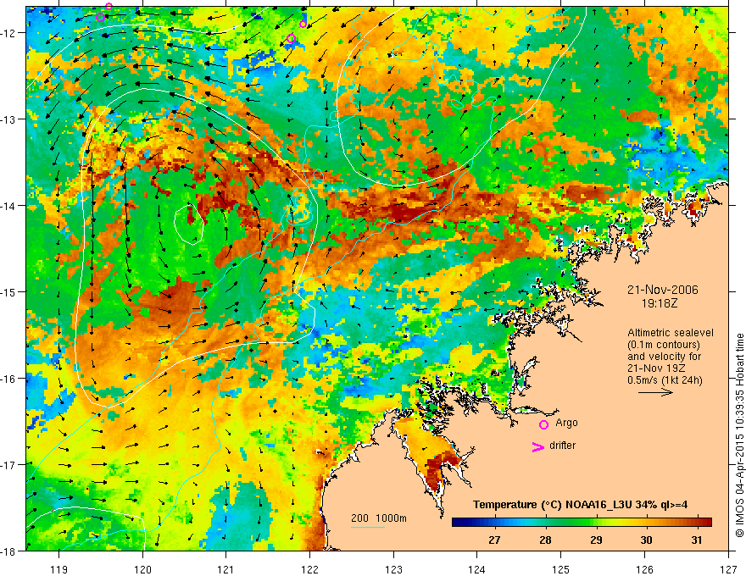Image resolution: width=746 pixels, height=576 pixels.
Task: Click latitude axis label -17
Action: [8, 464]
